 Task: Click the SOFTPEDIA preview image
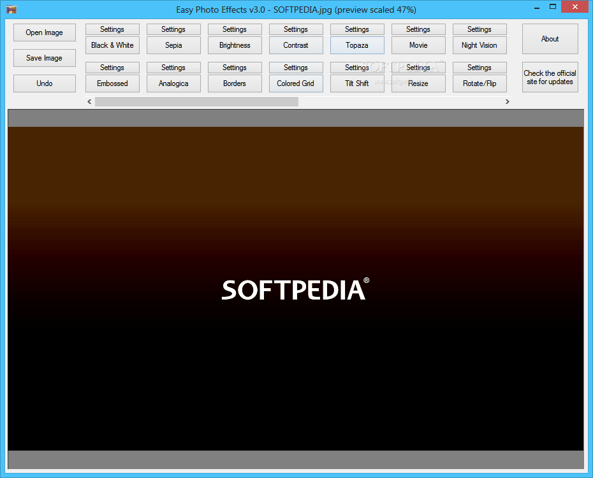[x=296, y=289]
